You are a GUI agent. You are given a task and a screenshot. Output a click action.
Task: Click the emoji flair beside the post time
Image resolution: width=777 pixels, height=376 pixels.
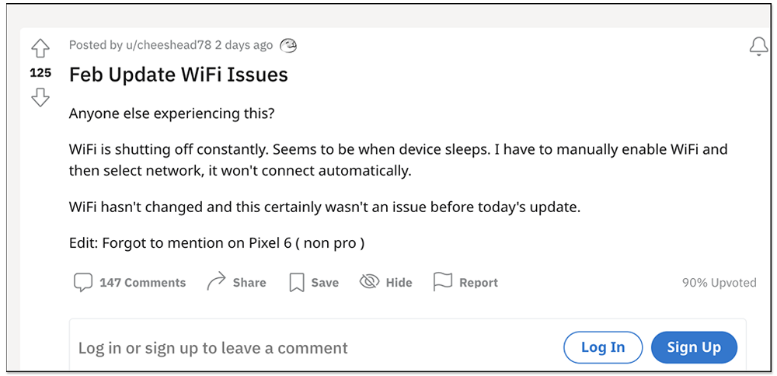click(288, 45)
